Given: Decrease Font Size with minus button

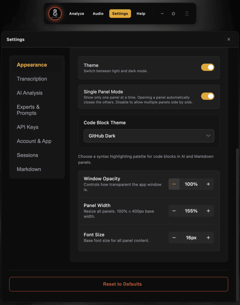Looking at the screenshot, I should pyautogui.click(x=174, y=238).
